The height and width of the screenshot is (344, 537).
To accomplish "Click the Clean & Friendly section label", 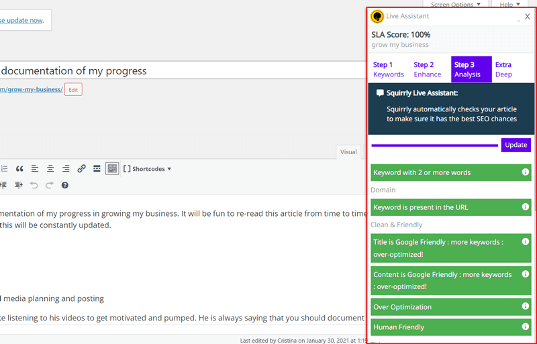I will 396,225.
